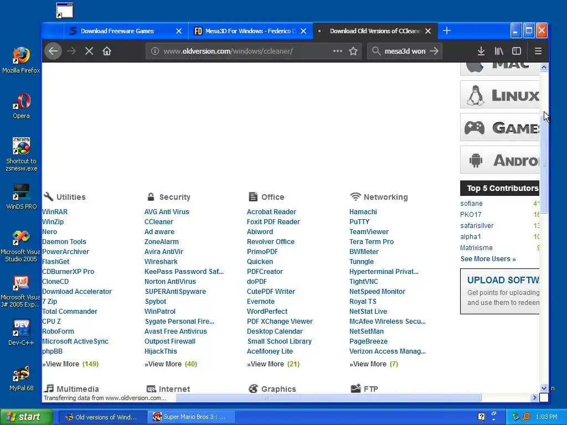
Task: Open the downloads panel
Action: pyautogui.click(x=481, y=51)
